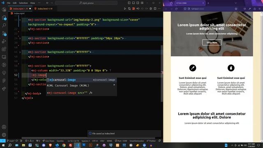263x148 pixels.
Task: Open the Windows Start menu
Action: 3,145
